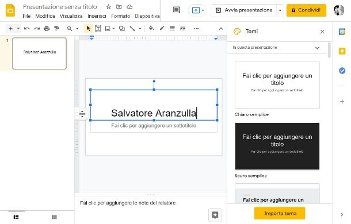The width and height of the screenshot is (351, 224).
Task: Add a new slide with plus button
Action: coord(10,28)
